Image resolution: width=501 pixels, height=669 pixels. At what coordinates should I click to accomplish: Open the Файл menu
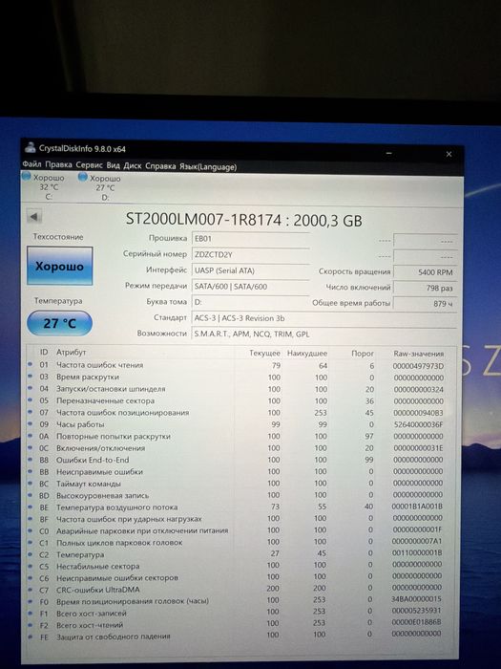pyautogui.click(x=31, y=164)
